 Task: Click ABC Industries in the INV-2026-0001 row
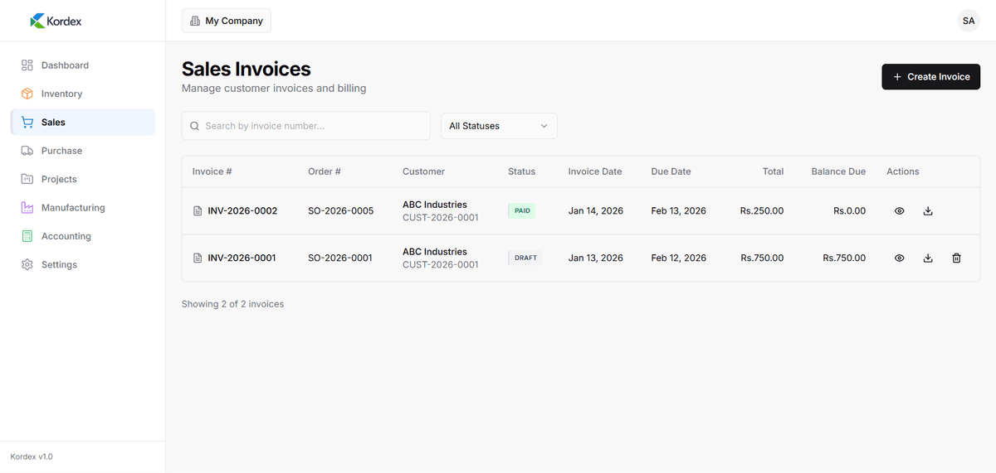[x=435, y=252]
